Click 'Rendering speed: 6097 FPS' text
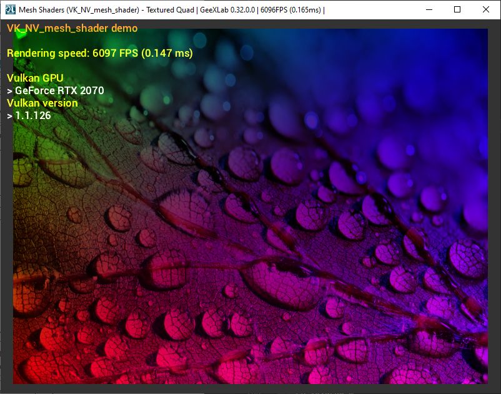This screenshot has height=394, width=501. point(72,53)
